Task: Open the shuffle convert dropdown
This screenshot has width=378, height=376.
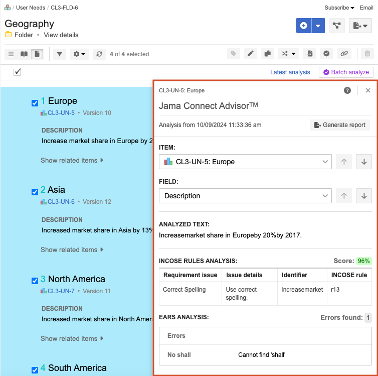Action: pos(288,54)
